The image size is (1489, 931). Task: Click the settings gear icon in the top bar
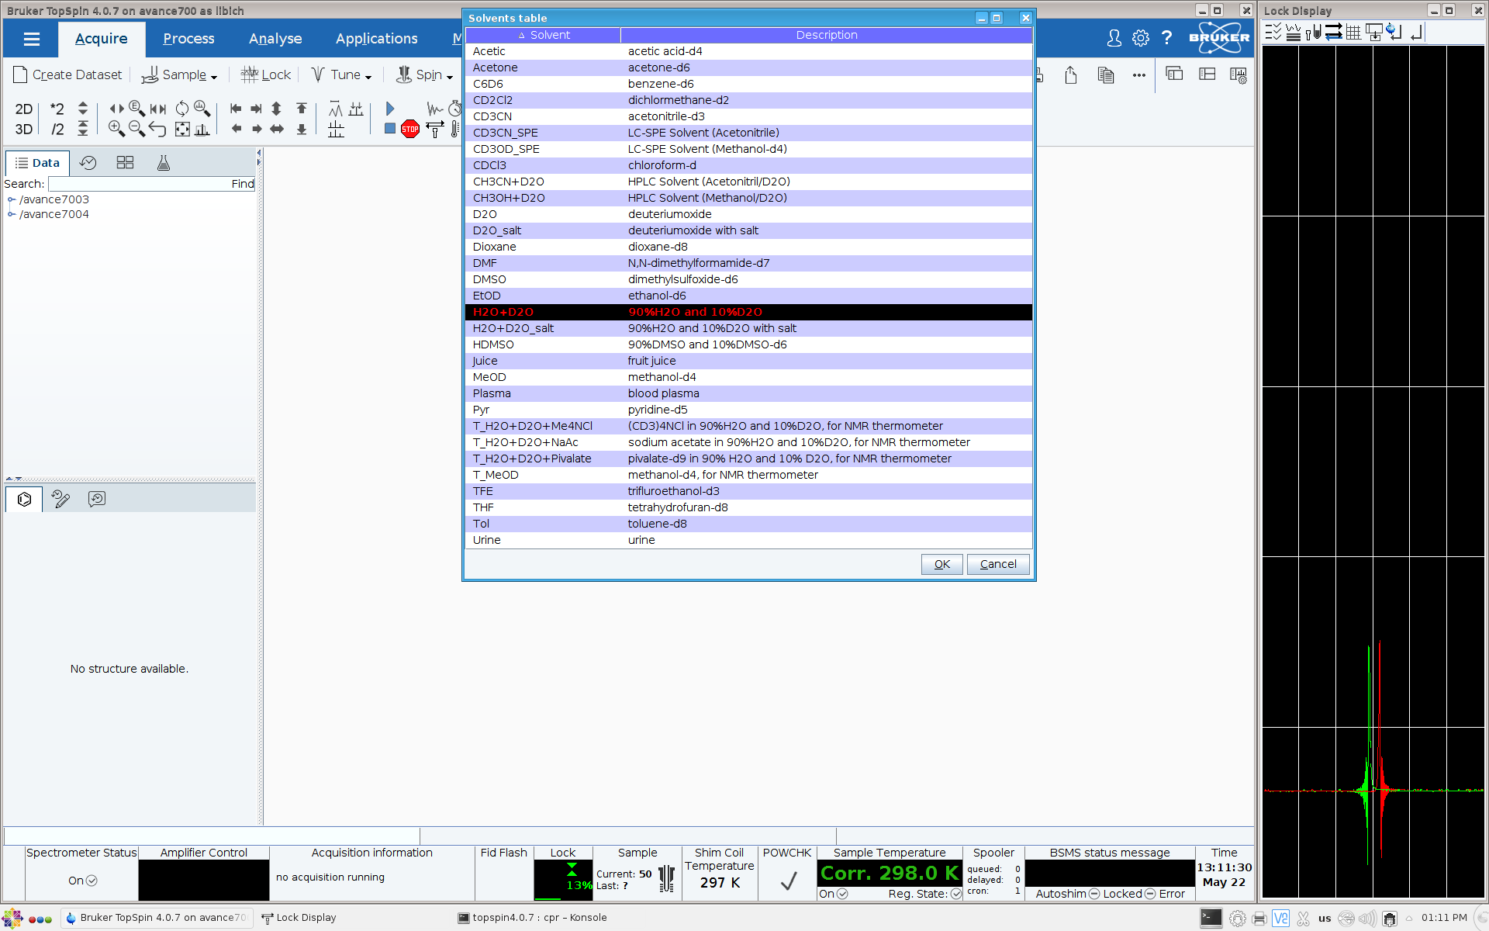[x=1140, y=38]
